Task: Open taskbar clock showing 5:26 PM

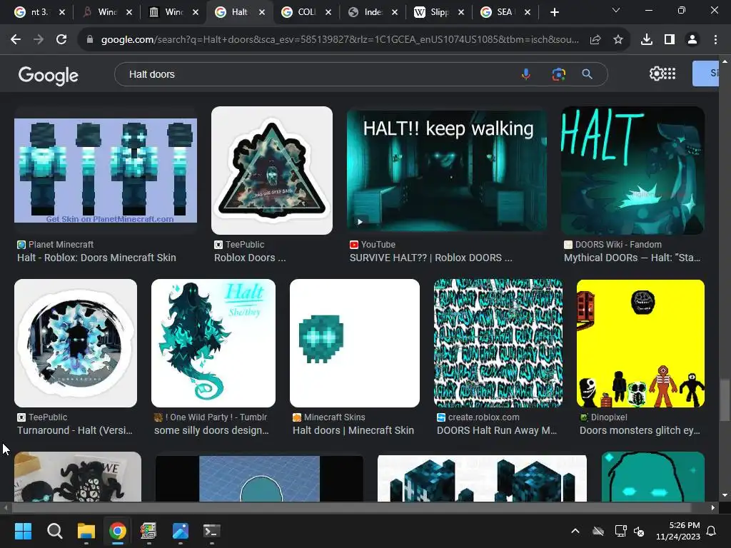Action: pyautogui.click(x=678, y=531)
